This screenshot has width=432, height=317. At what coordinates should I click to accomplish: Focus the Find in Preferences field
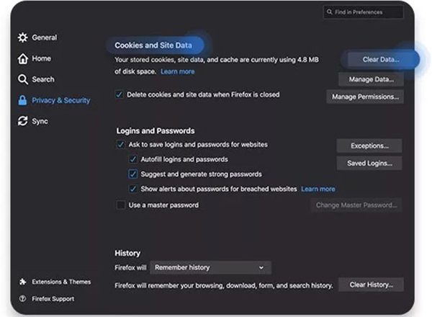(x=363, y=12)
